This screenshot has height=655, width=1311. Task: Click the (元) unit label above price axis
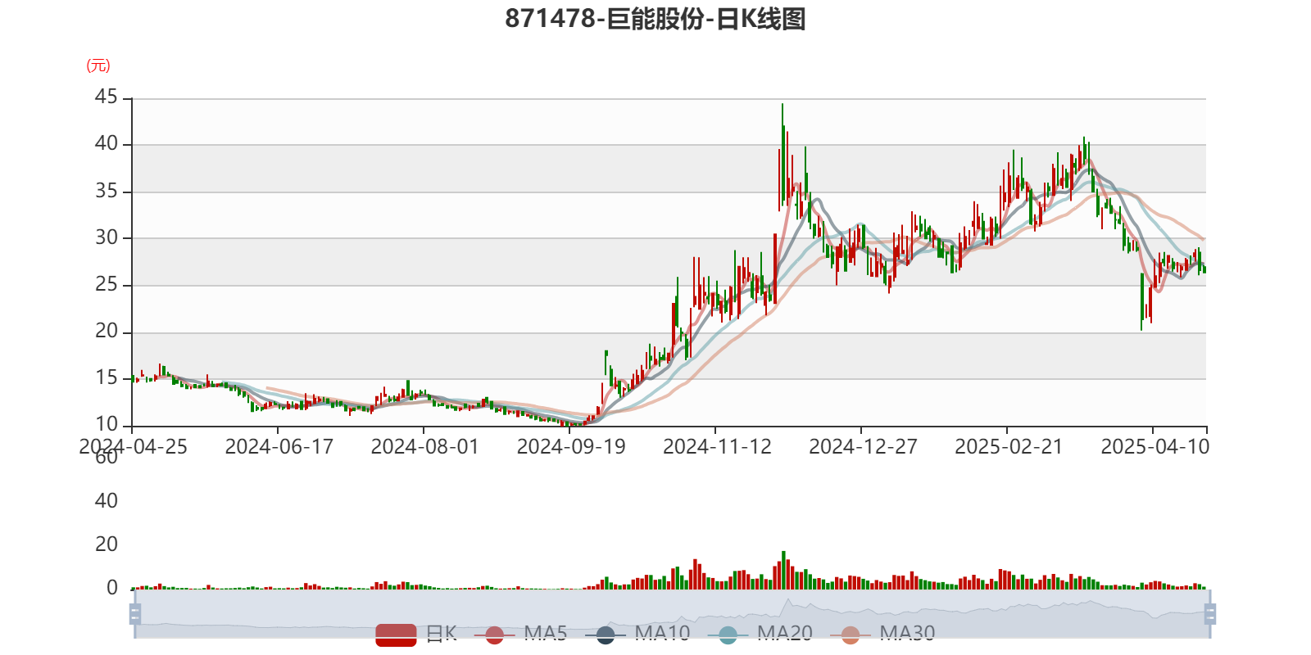98,66
